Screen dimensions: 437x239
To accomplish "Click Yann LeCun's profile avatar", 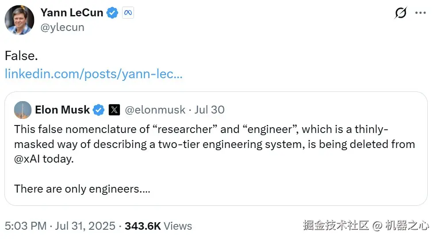I will coord(19,20).
